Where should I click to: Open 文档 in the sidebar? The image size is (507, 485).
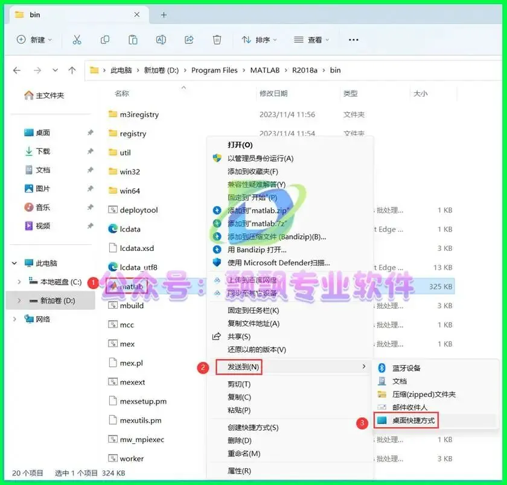pyautogui.click(x=37, y=170)
